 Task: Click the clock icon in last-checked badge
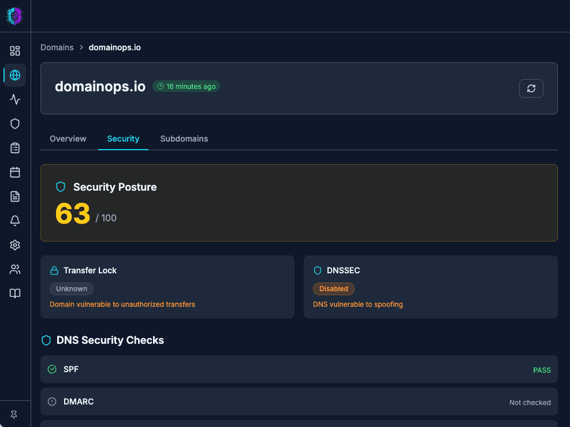(161, 87)
